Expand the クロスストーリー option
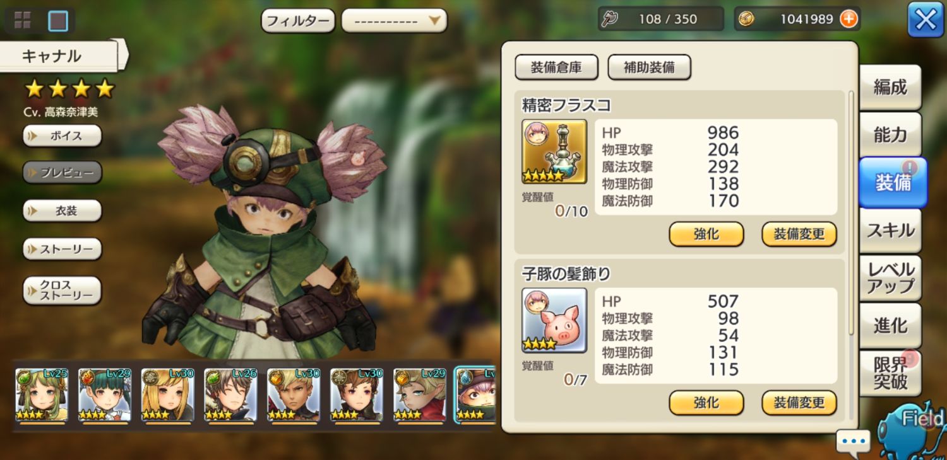 pos(63,290)
